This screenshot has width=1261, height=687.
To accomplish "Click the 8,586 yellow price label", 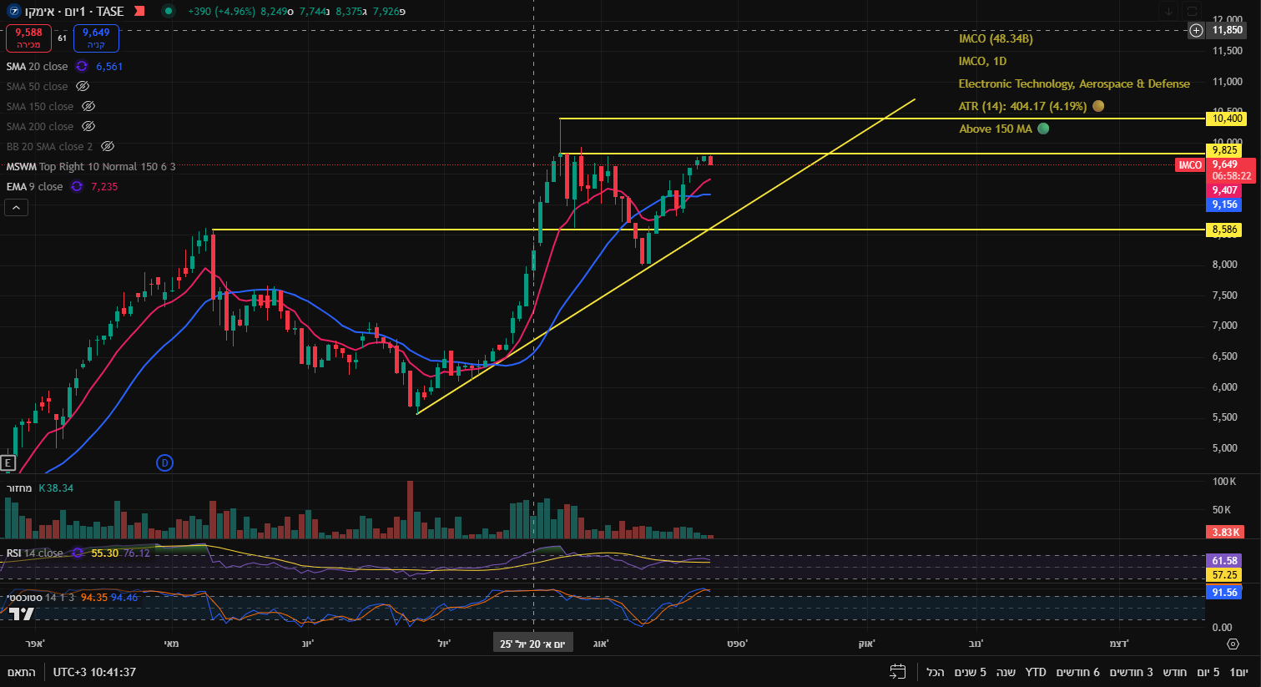I will click(1224, 230).
